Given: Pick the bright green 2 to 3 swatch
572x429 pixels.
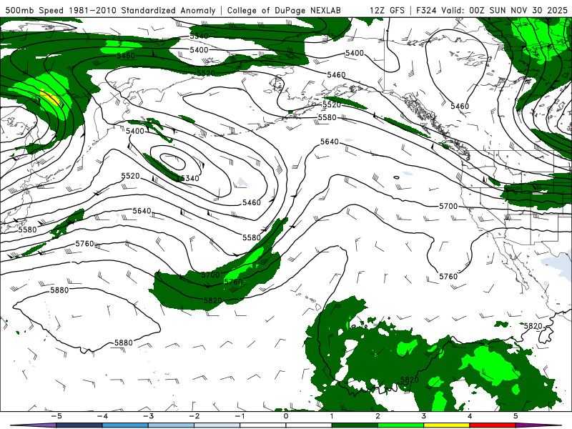Looking at the screenshot, I should pos(401,425).
